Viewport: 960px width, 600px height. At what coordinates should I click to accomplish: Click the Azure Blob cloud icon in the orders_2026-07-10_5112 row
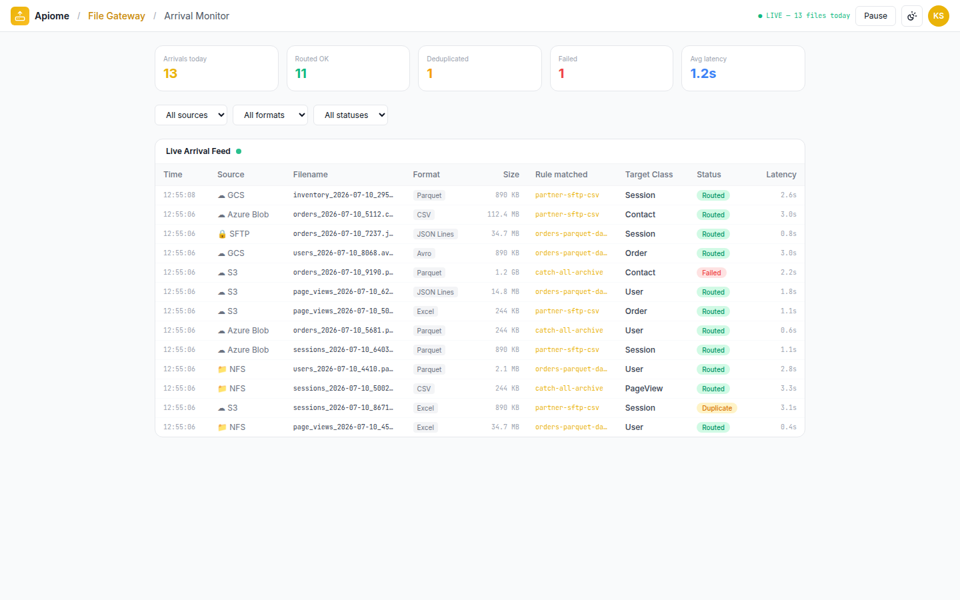(x=221, y=215)
